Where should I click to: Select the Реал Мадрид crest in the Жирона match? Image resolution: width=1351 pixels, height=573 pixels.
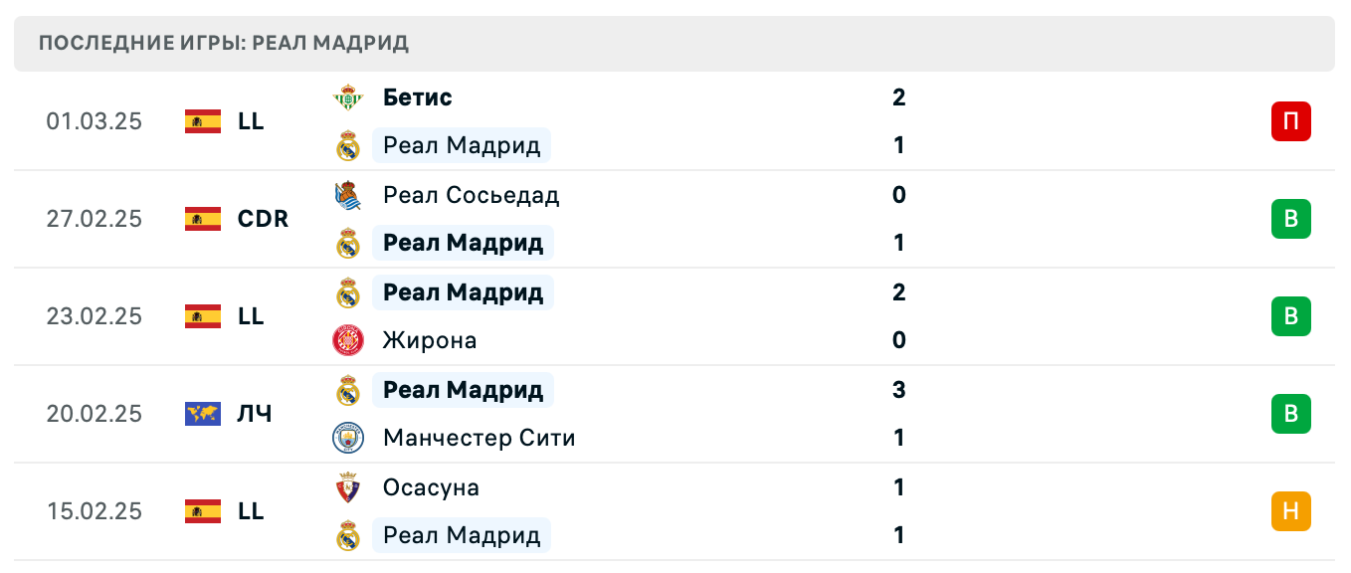349,292
